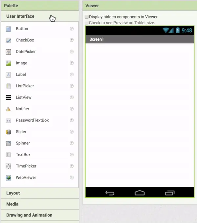Select the Label component icon
This screenshot has width=197, height=223.
(x=9, y=75)
